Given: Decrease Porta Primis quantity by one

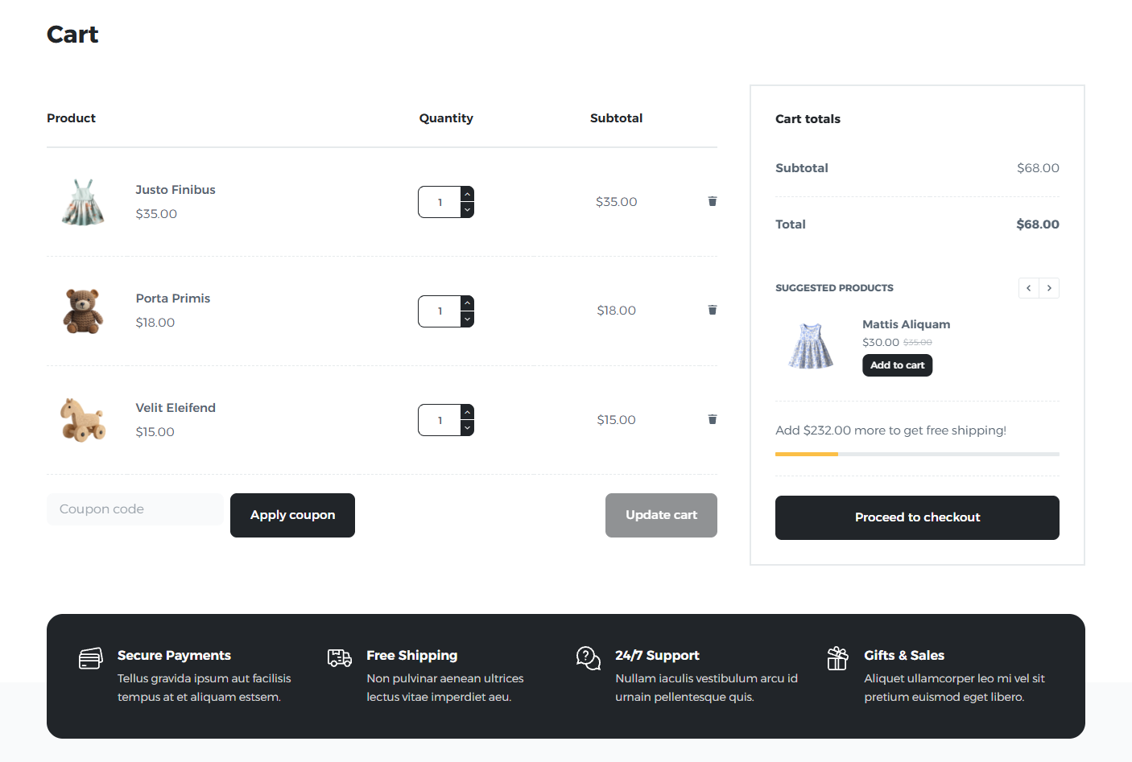Looking at the screenshot, I should coord(467,319).
